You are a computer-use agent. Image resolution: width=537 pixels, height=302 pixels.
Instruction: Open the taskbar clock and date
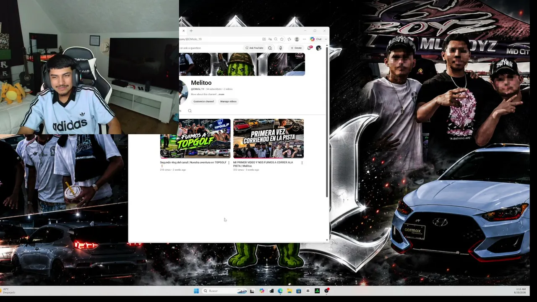[x=520, y=291]
